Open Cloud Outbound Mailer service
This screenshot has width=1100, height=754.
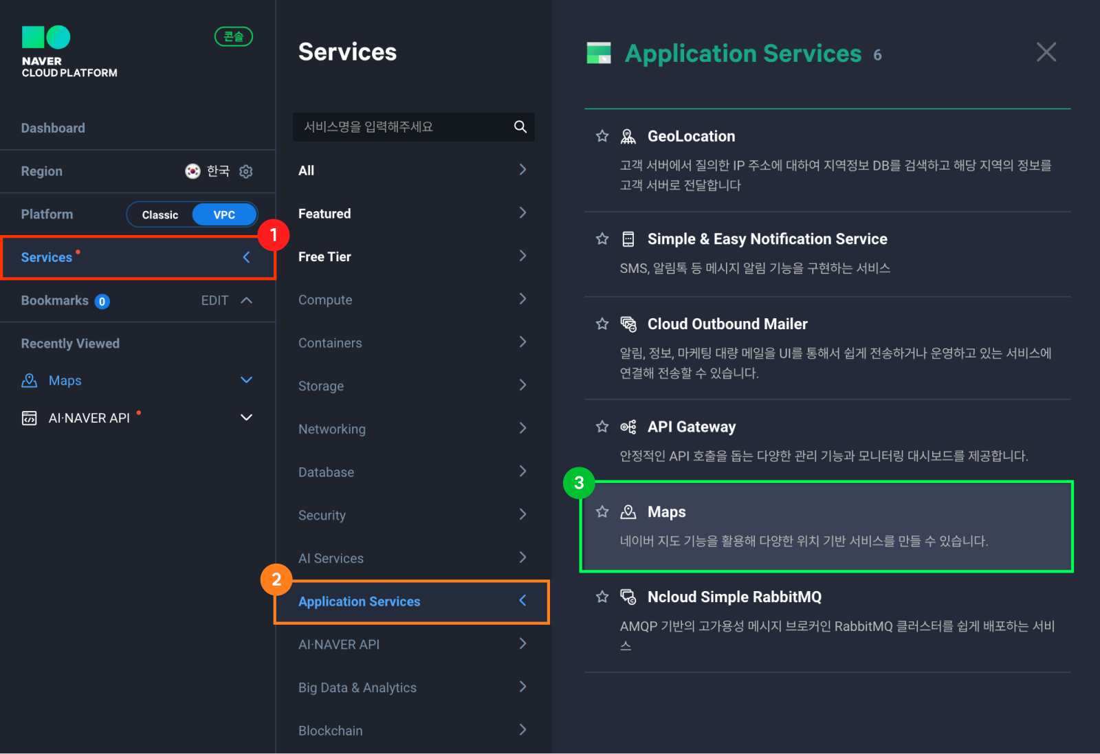pos(727,324)
